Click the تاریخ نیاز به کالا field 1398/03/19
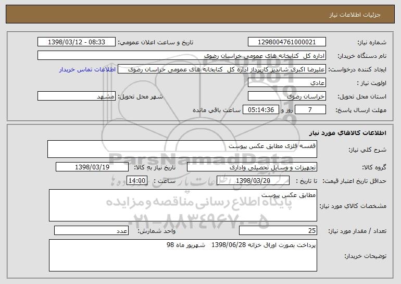 point(92,167)
